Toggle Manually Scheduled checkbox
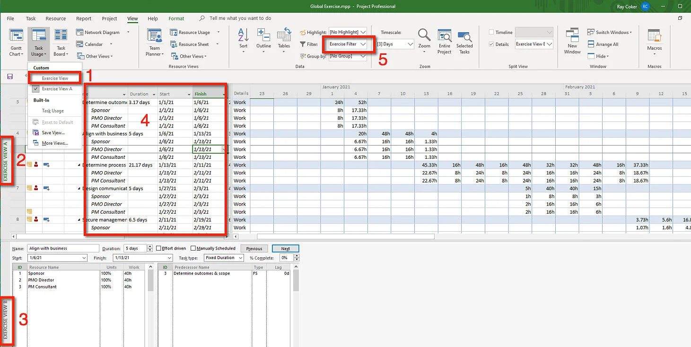This screenshot has height=347, width=691. pos(193,248)
